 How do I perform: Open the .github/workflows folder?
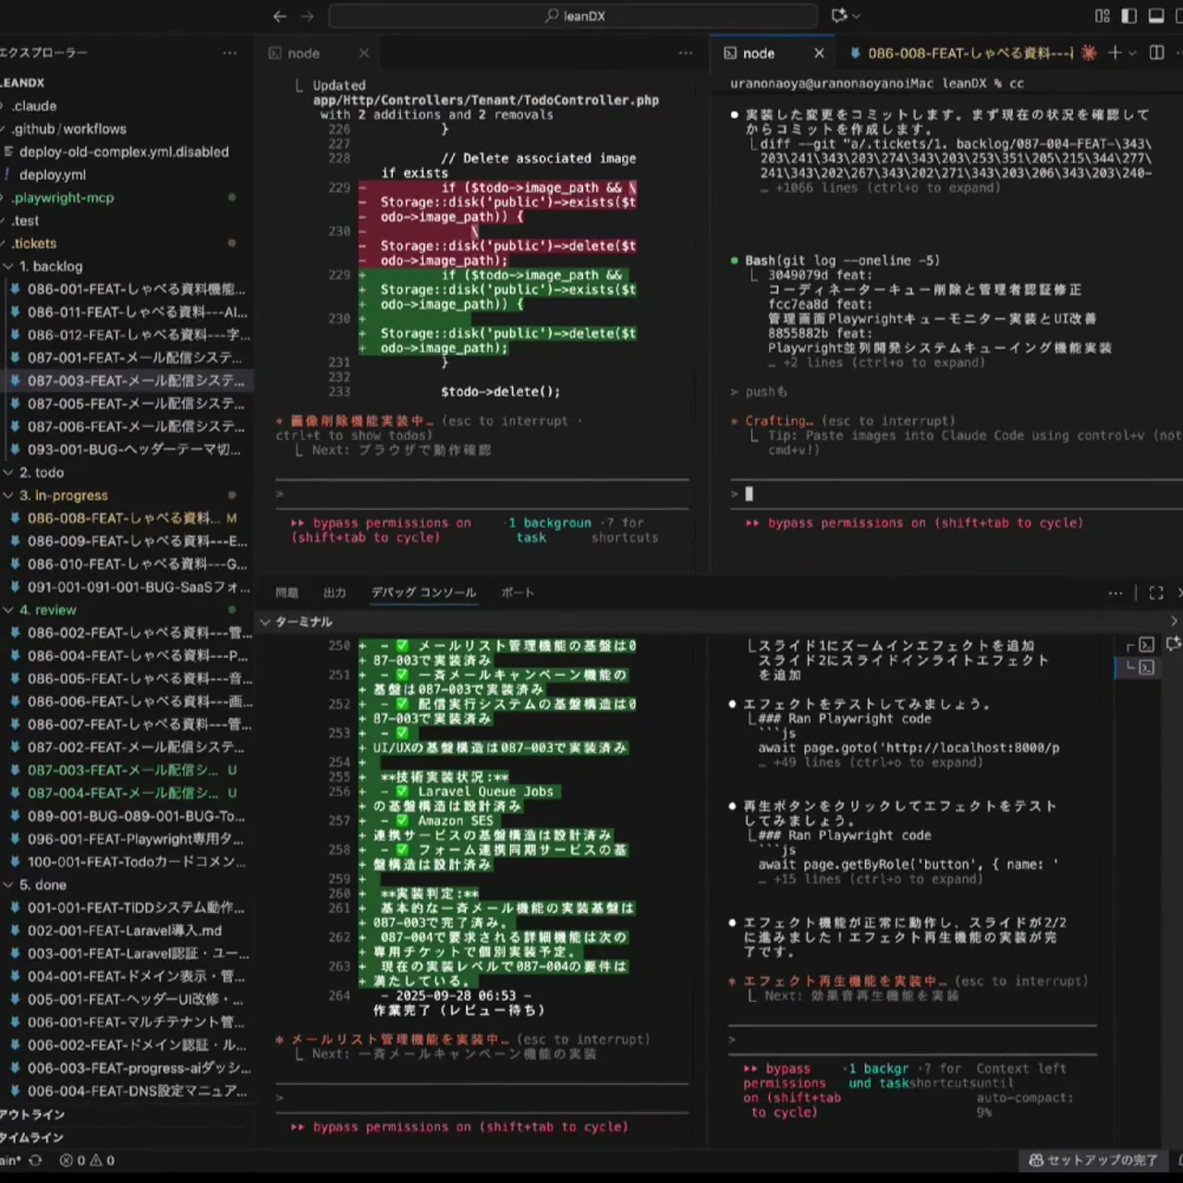click(x=70, y=129)
